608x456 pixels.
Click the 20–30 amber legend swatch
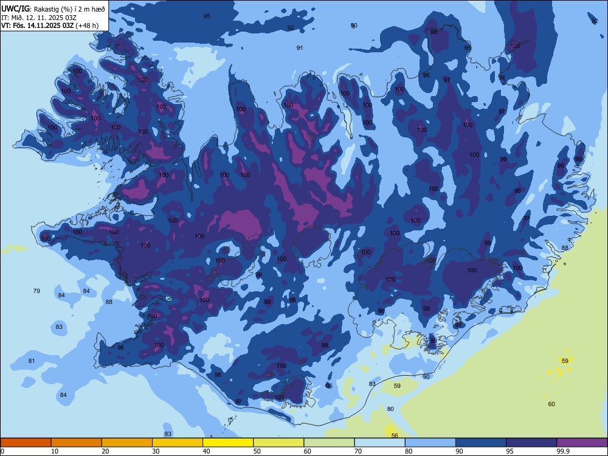(127, 443)
